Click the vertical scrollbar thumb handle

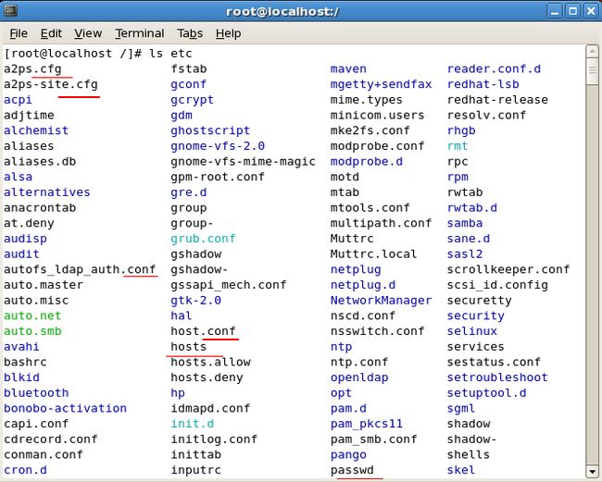tap(592, 70)
